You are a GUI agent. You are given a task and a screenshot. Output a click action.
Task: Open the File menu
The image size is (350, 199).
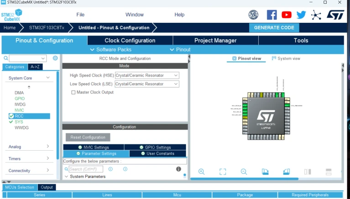[80, 15]
